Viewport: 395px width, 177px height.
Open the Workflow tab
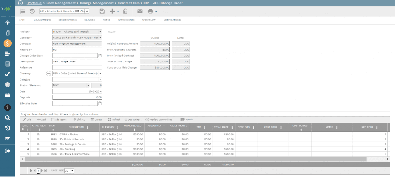tap(149, 20)
